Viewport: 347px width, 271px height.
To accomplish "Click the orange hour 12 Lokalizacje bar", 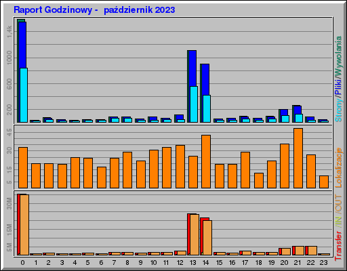I will click(180, 167).
